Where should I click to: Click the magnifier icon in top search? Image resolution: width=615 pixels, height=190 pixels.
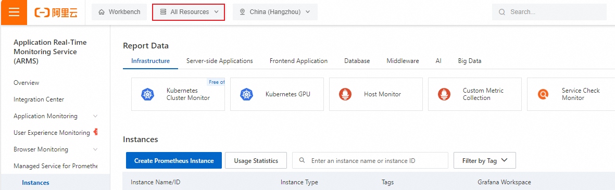pyautogui.click(x=501, y=12)
